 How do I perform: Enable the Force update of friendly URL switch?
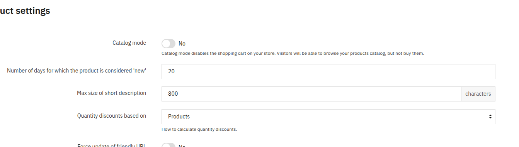click(x=168, y=145)
